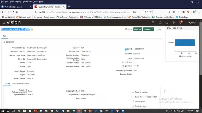Open the FIN_IMPL user menu
Viewport: 202px width, 113px height.
coord(192,23)
